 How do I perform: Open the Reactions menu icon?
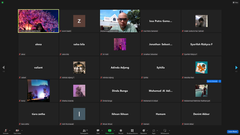click(144, 130)
